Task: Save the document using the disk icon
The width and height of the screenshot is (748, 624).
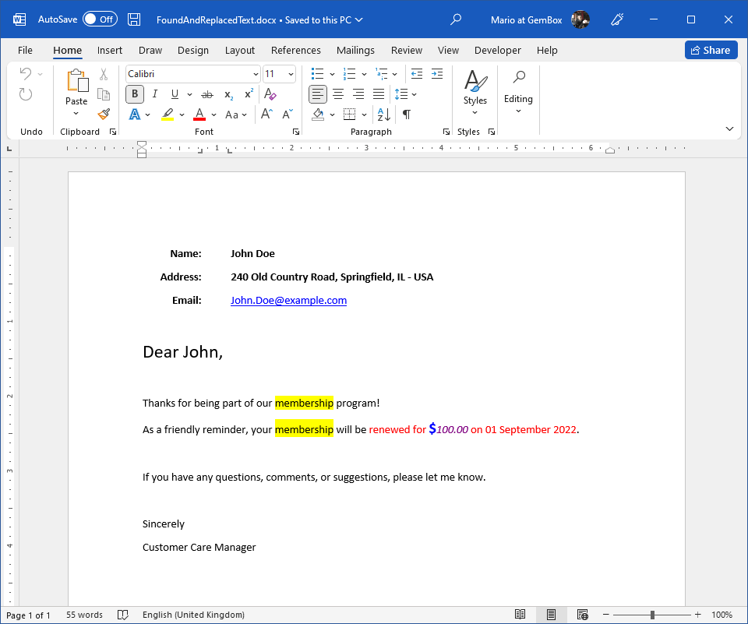Action: [134, 19]
